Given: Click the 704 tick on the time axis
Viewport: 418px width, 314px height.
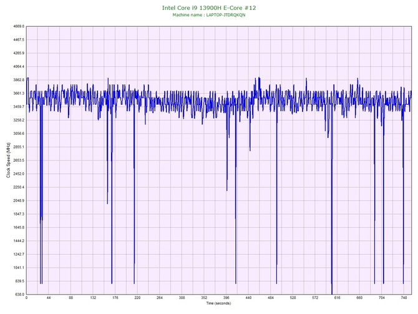Looking at the screenshot, I should pos(381,298).
